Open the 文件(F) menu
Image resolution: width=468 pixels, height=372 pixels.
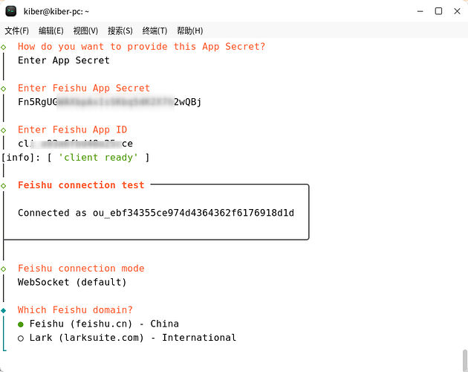[x=16, y=31]
